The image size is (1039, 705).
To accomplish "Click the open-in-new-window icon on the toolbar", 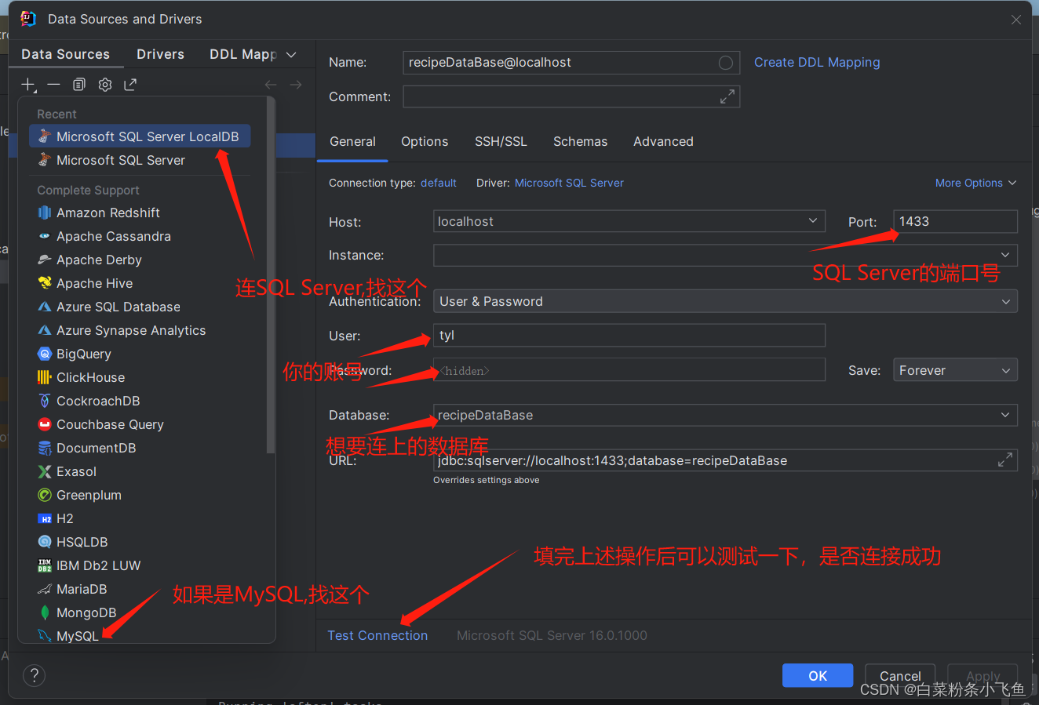I will [x=129, y=84].
